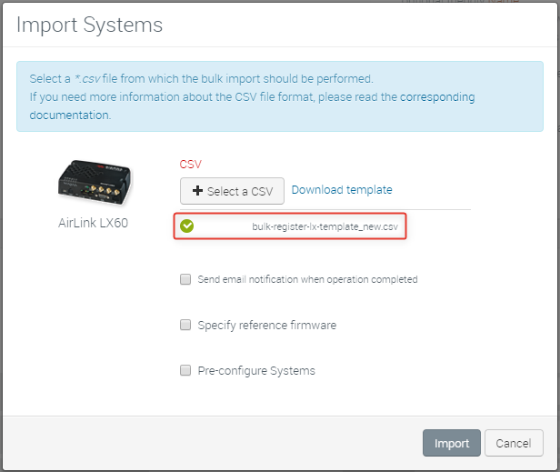Enable the send email notification checkbox

(185, 279)
